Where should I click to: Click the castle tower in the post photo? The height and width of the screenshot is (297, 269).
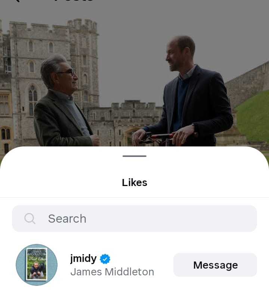pos(83,56)
